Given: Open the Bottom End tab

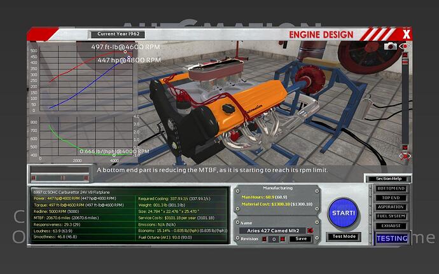Looking at the screenshot, I should tap(391, 189).
